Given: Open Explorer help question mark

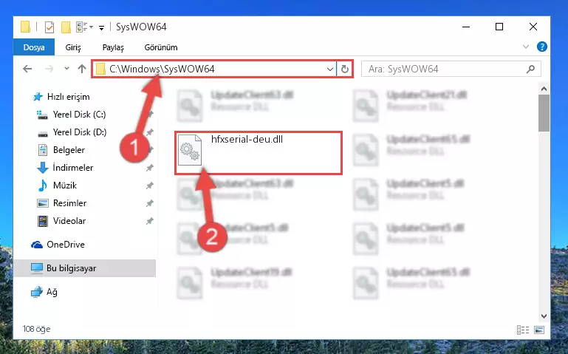Looking at the screenshot, I should pos(542,47).
